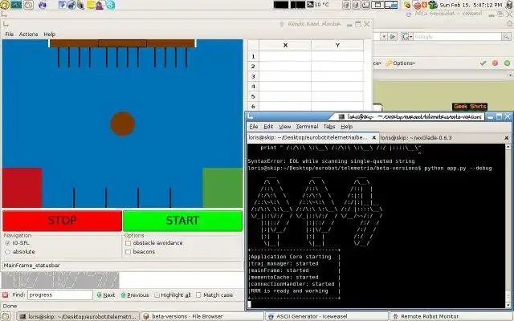Click terminal scrollbar down arrow
Screen dimensions: 514x321
coord(508,305)
